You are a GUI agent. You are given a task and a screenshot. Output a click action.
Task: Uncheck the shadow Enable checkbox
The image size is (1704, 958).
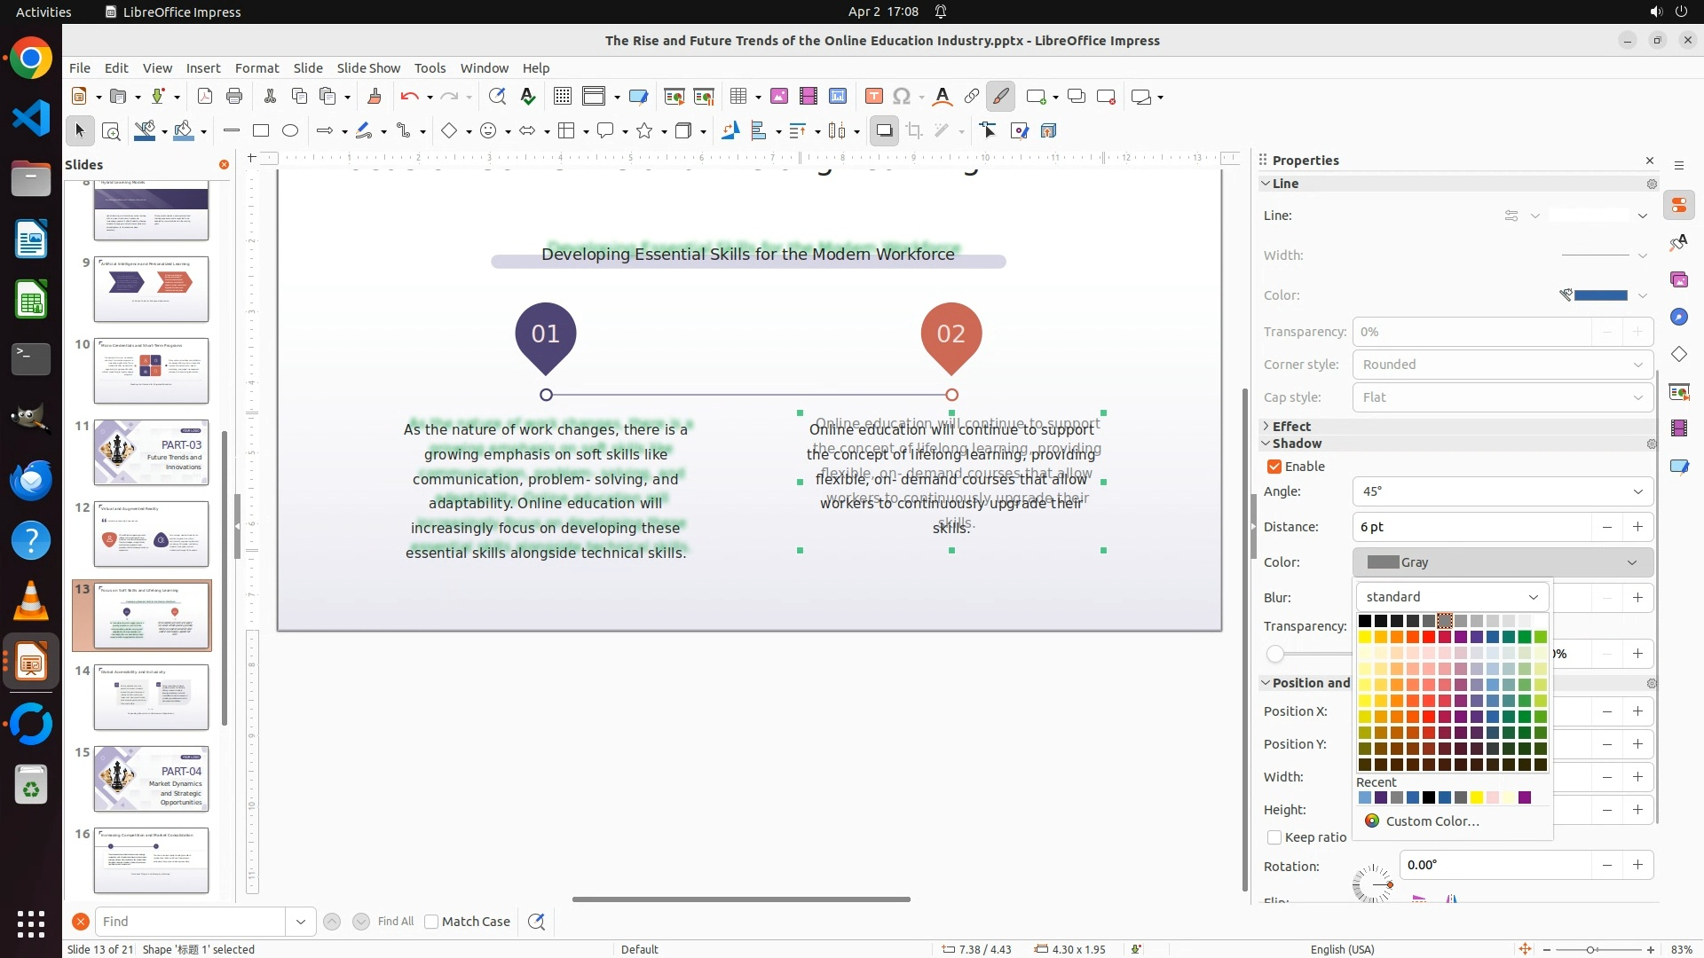1274,467
